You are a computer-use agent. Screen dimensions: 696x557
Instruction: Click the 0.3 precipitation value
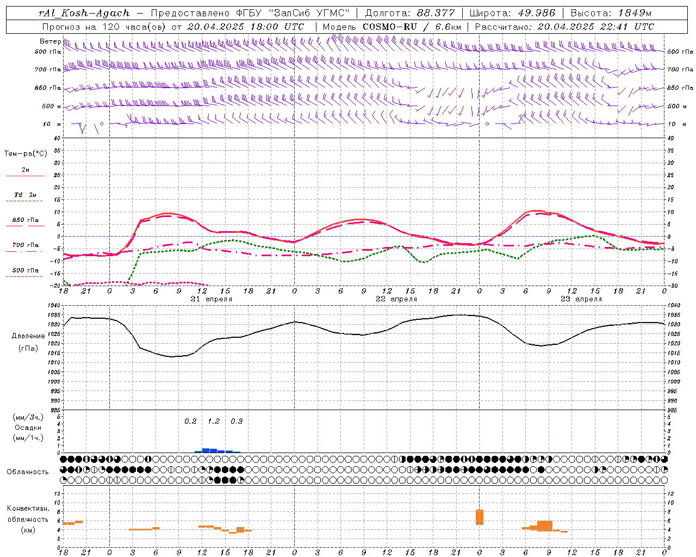coord(237,421)
